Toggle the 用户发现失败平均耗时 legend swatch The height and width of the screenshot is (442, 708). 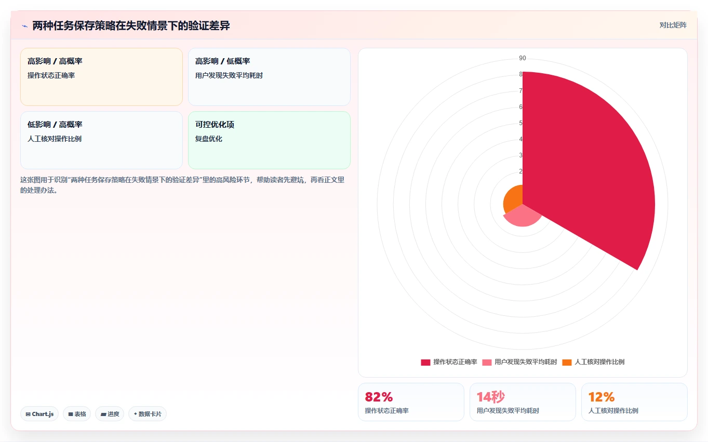pyautogui.click(x=487, y=362)
